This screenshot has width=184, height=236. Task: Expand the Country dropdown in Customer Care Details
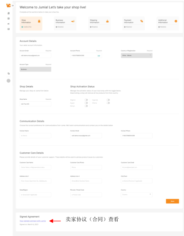pyautogui.click(x=137, y=195)
